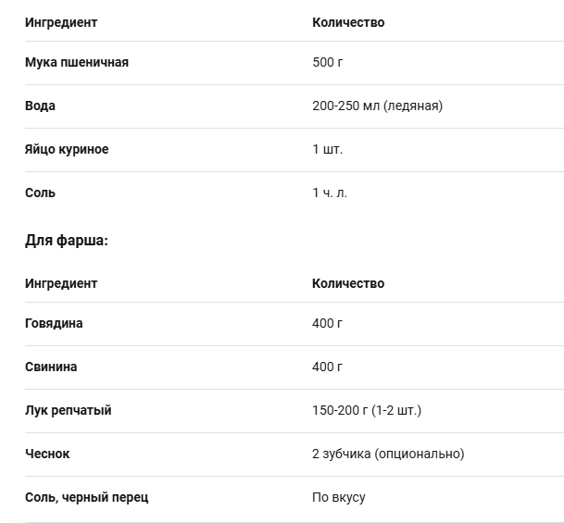Click the 'Свинина' ingredient cell
This screenshot has height=523, width=564.
[51, 367]
